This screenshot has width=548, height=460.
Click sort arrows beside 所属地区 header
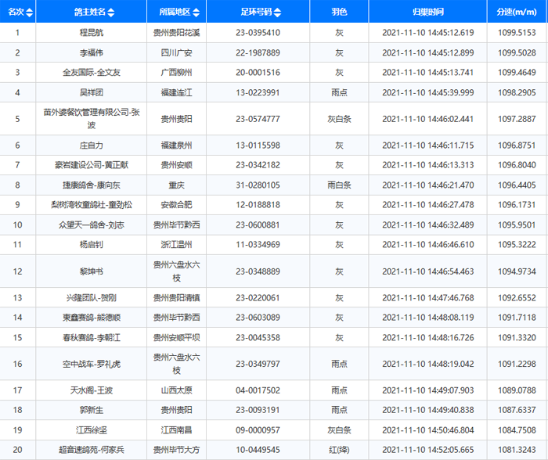point(196,13)
